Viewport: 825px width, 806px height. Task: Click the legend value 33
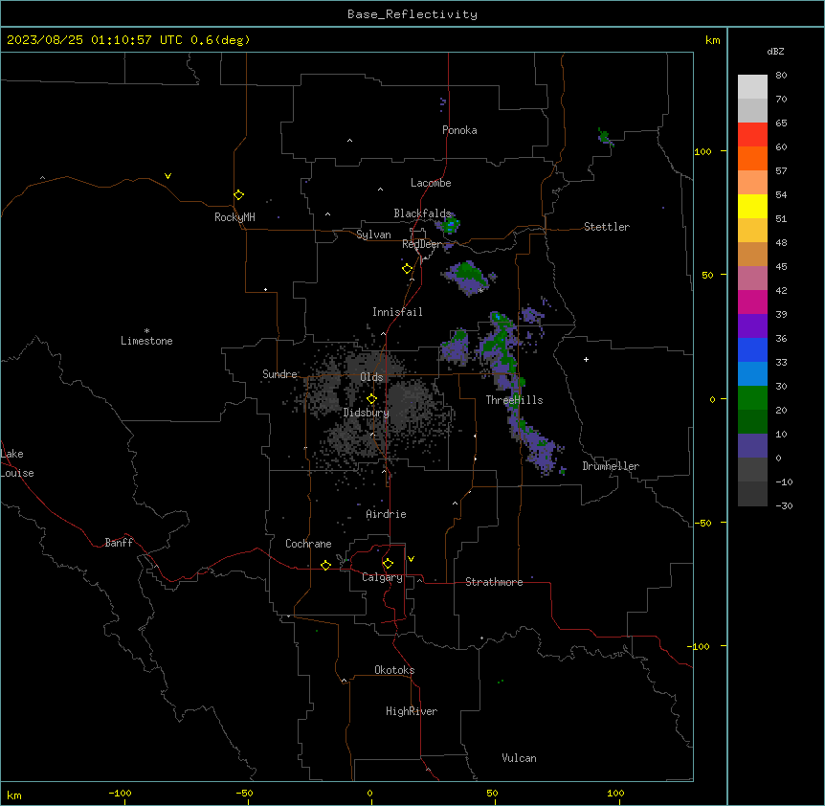781,363
